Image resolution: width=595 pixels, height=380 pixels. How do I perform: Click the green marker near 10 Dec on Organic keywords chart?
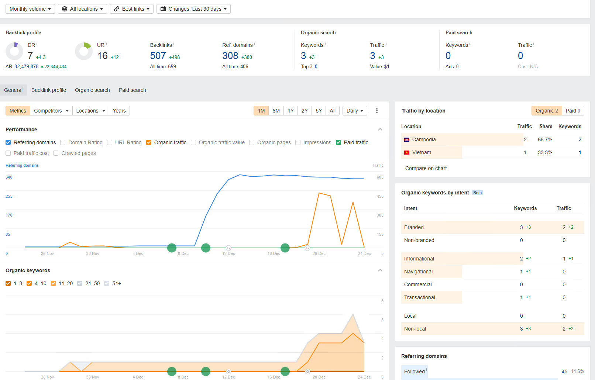(x=206, y=372)
